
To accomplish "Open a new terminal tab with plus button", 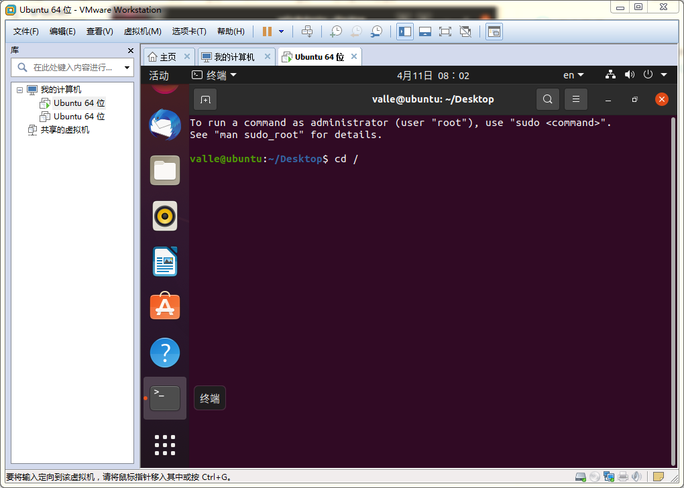I will click(x=205, y=99).
